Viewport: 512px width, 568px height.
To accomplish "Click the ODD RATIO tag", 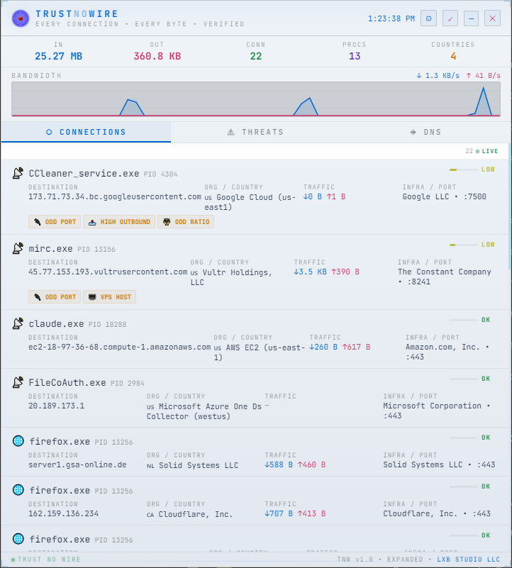I will point(186,222).
